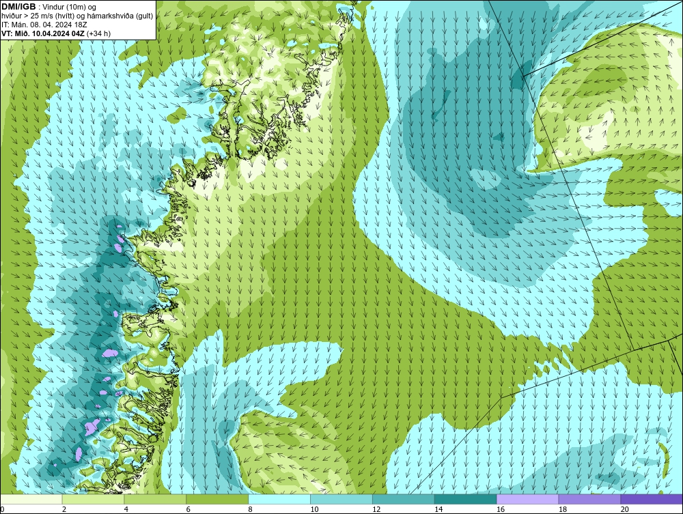Click the legend value label '18'
Image resolution: width=683 pixels, height=514 pixels.
tap(562, 509)
